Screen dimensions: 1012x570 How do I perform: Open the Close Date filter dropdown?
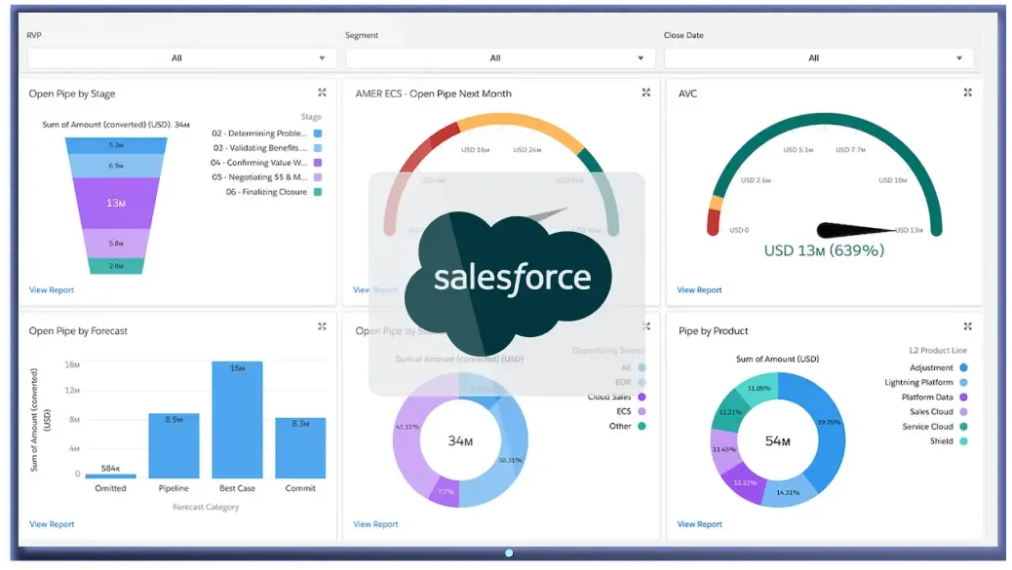click(819, 58)
